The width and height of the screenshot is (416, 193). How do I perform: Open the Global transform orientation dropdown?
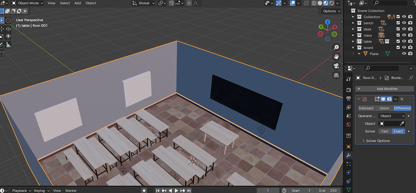pyautogui.click(x=143, y=3)
